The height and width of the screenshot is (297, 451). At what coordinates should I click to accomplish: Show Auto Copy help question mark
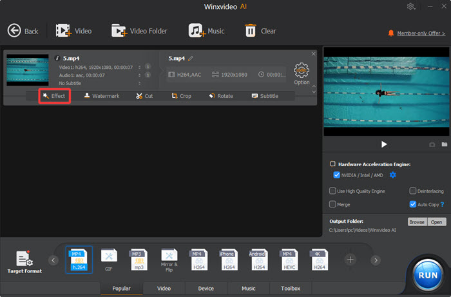click(x=443, y=204)
